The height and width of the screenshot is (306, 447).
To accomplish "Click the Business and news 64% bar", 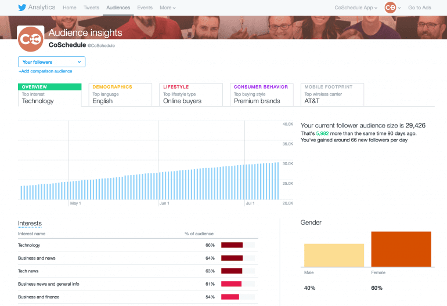I will tap(238, 258).
